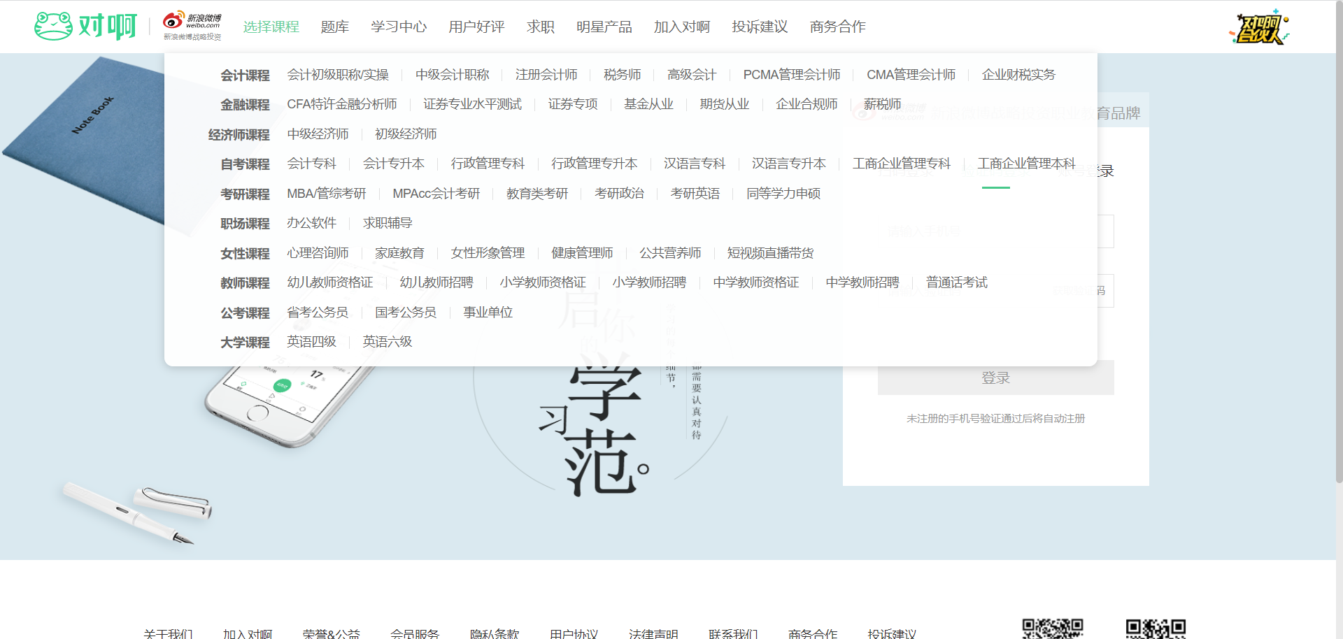1343x639 pixels.
Task: Select the 求职辅导 course
Action: point(388,223)
